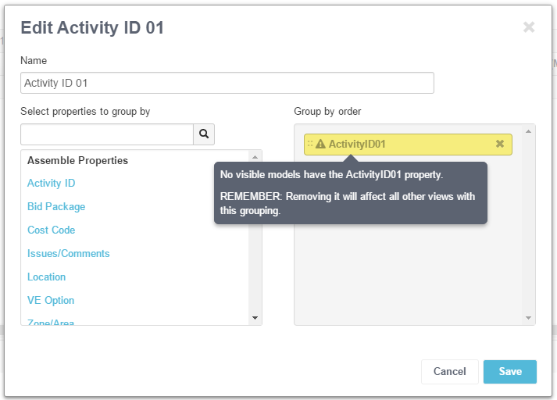Pick the Zone/Area property
Screen dimensions: 557x400
(52, 321)
